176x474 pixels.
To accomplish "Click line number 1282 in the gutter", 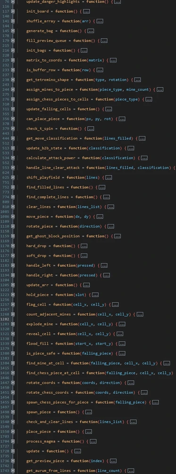I will click(5, 319).
